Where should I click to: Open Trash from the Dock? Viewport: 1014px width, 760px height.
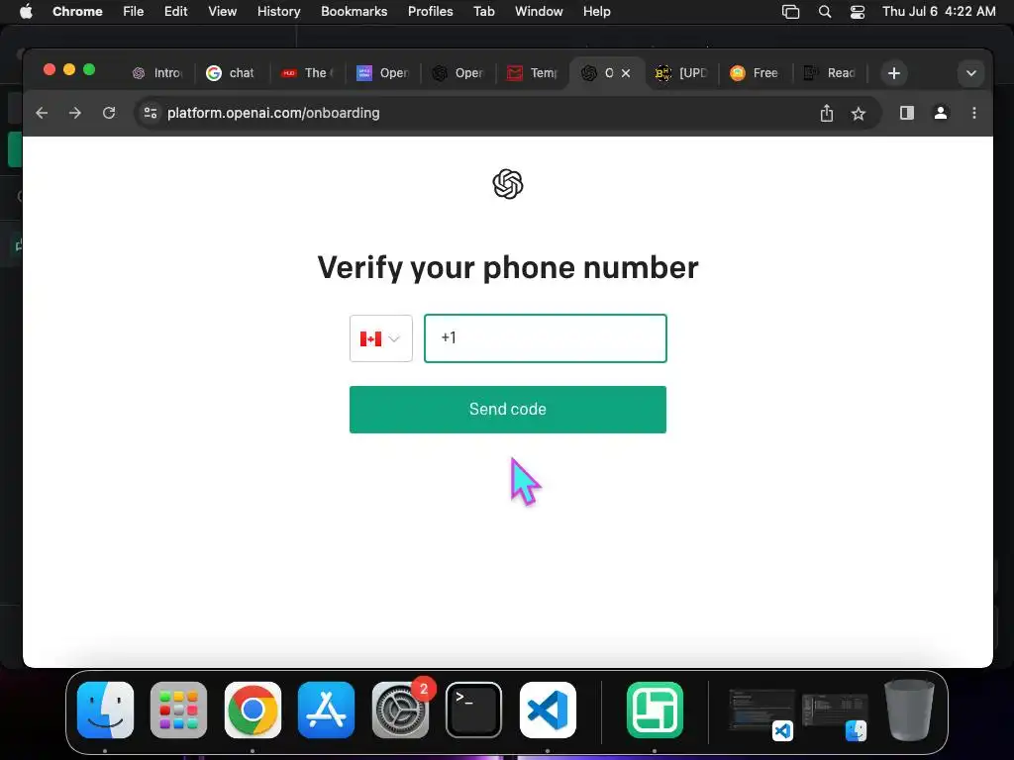pyautogui.click(x=909, y=710)
